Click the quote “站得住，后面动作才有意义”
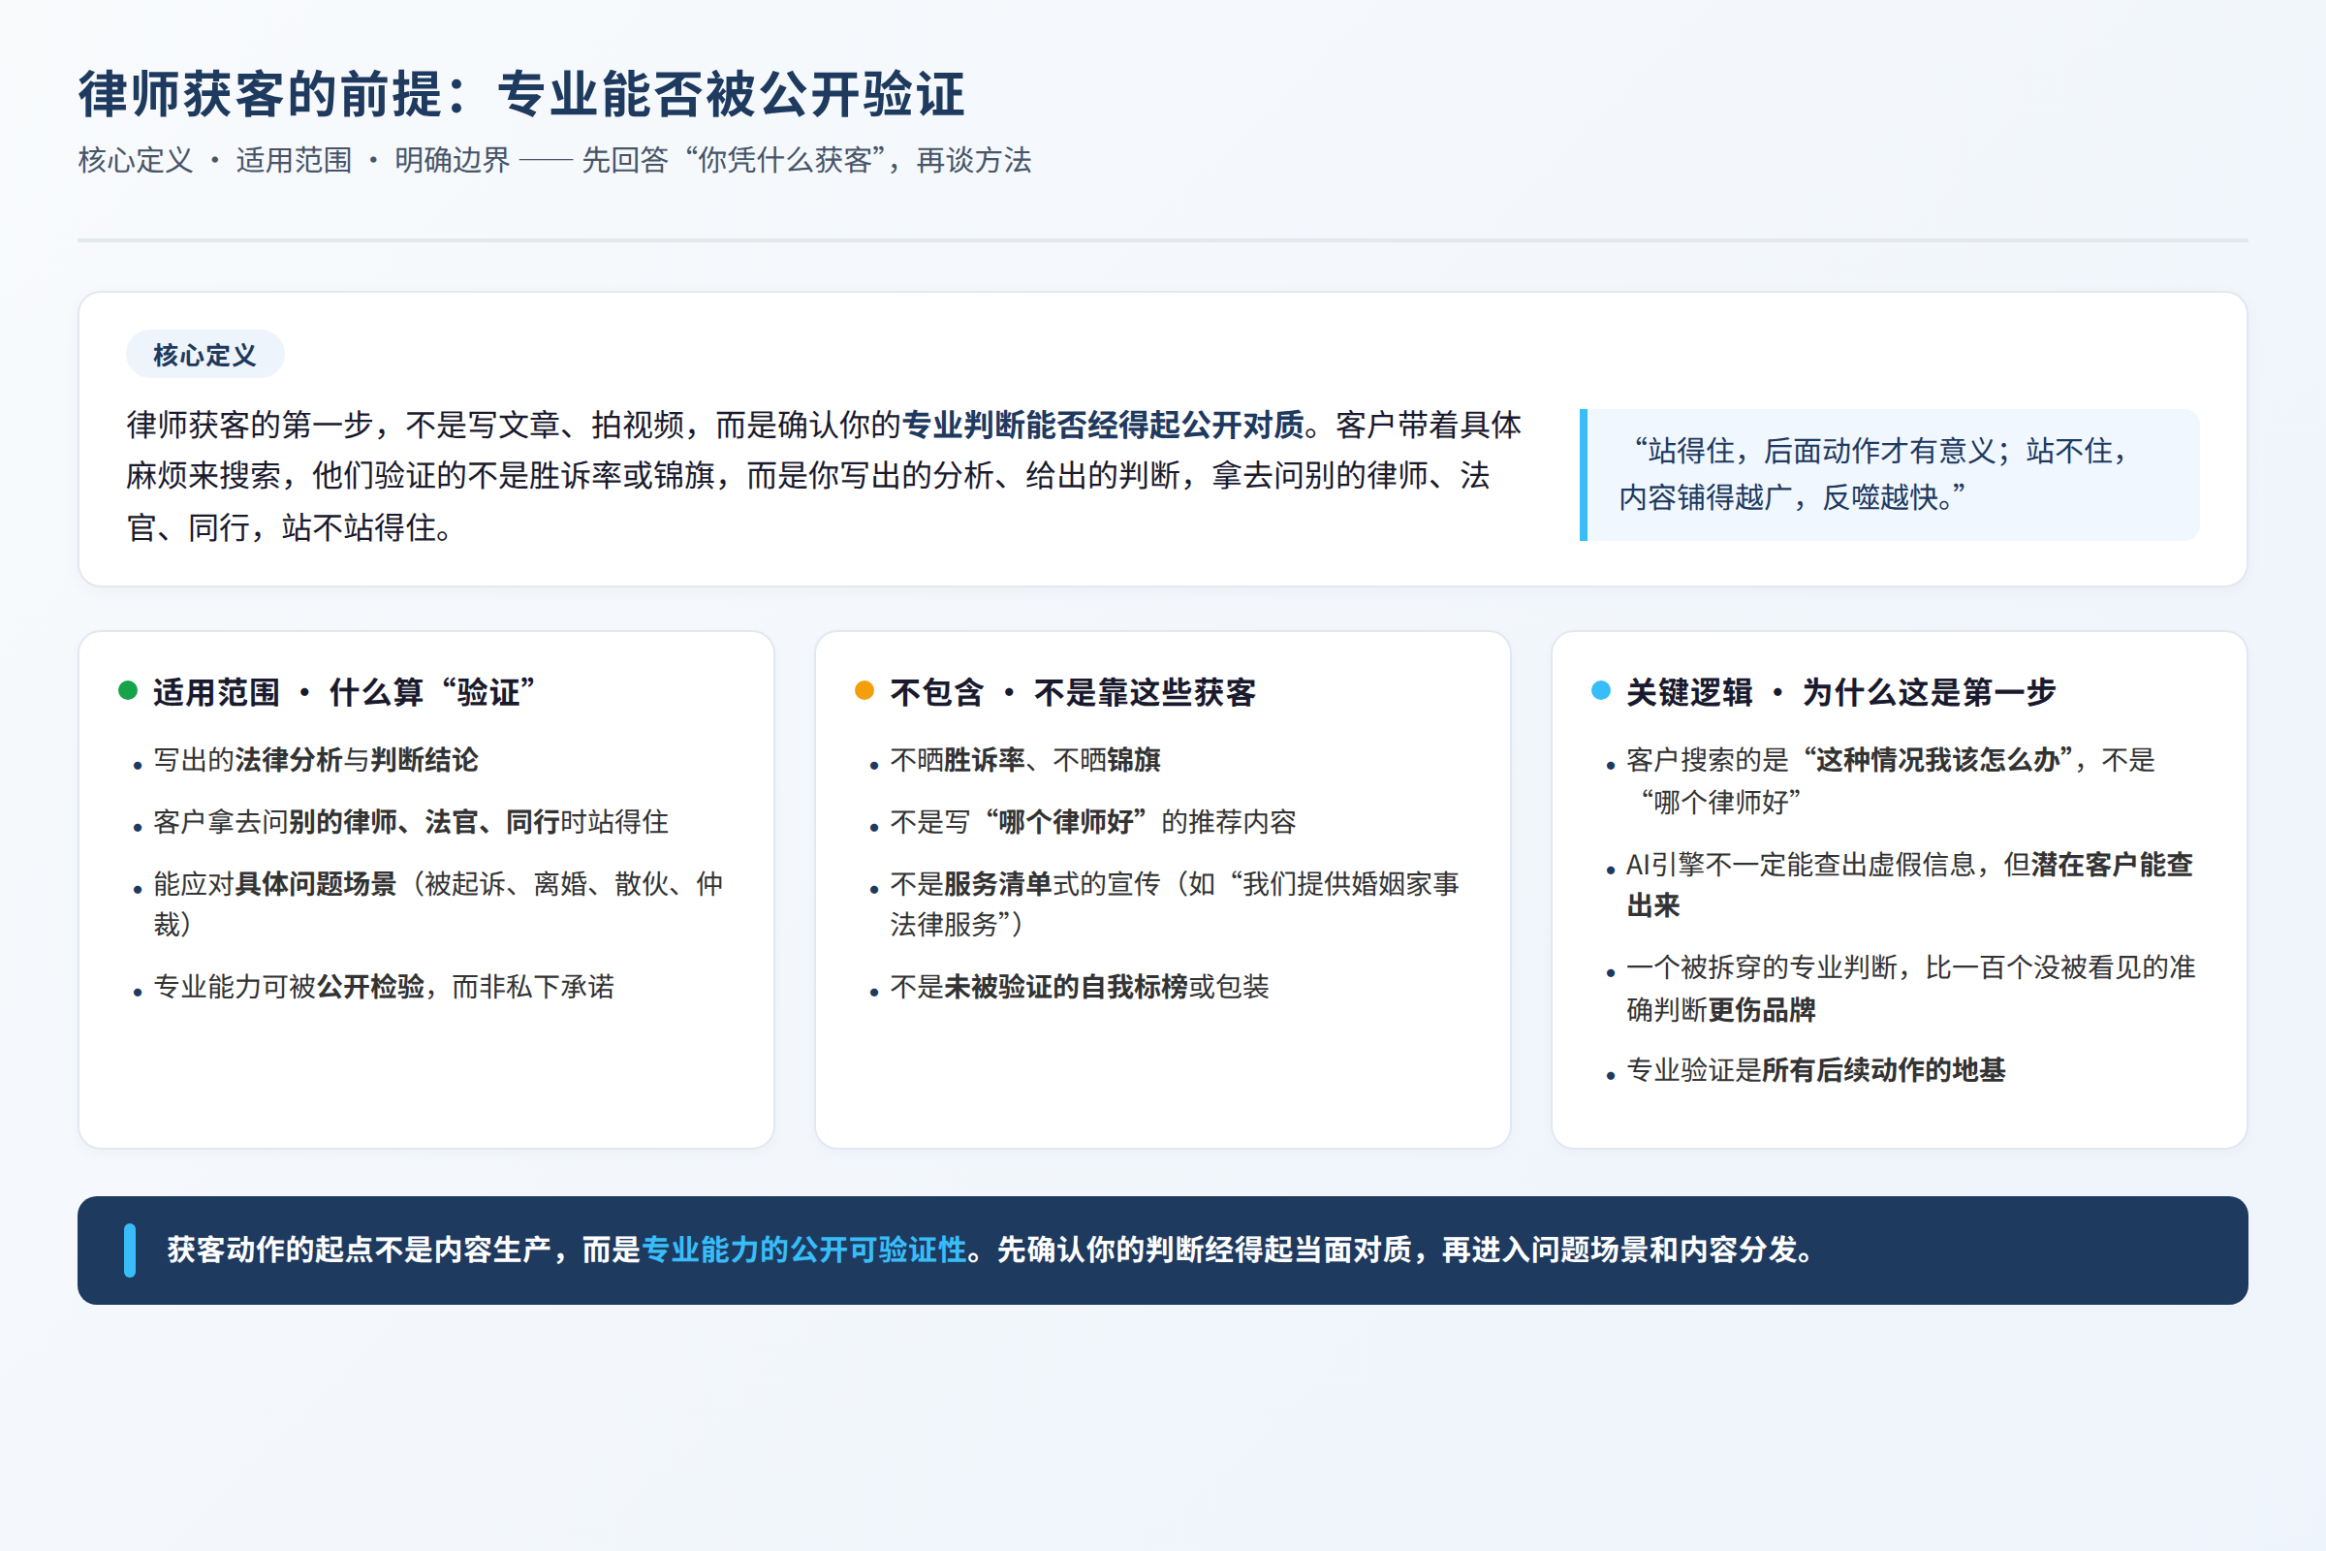The width and height of the screenshot is (2326, 1551). pyautogui.click(x=1889, y=475)
